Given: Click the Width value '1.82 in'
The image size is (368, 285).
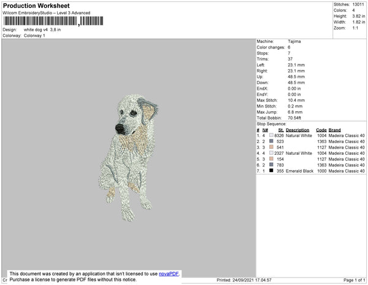Looking at the screenshot, I should click(359, 22).
